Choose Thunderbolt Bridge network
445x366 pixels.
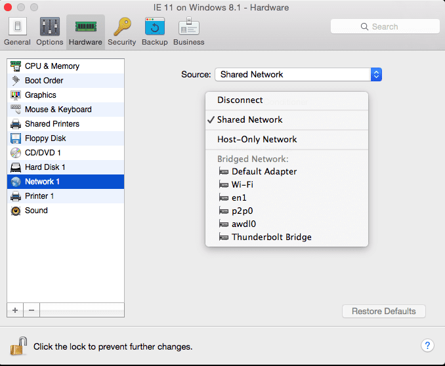pyautogui.click(x=287, y=237)
